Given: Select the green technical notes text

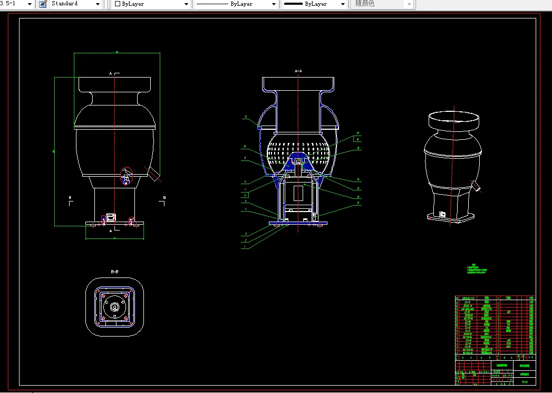Looking at the screenshot, I should [x=477, y=269].
